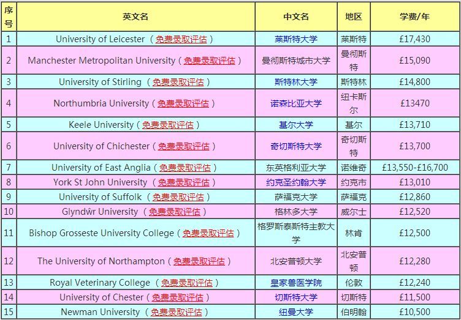The image size is (461, 320).
Task: Click the region cell 林肯
Action: tap(354, 233)
